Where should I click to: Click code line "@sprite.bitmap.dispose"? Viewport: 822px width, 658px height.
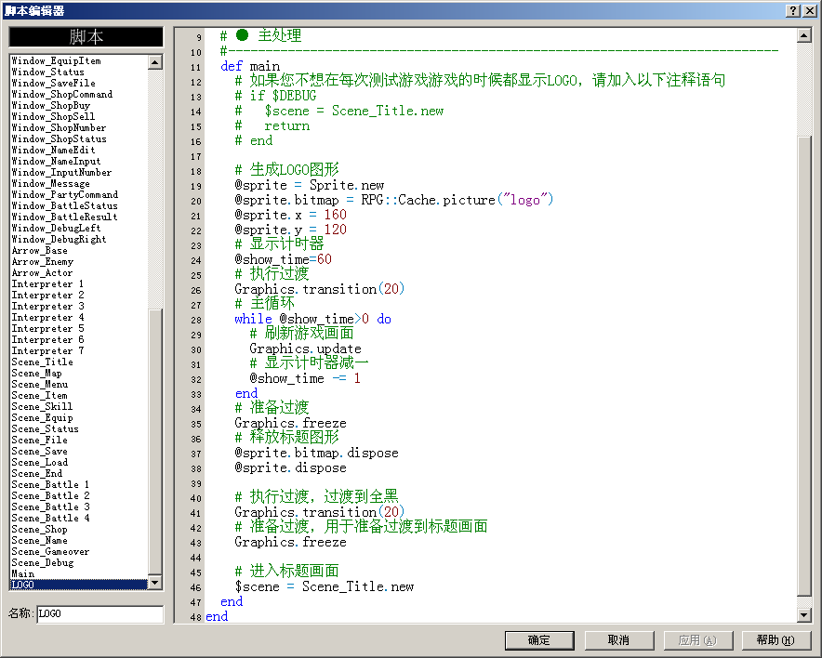point(317,454)
